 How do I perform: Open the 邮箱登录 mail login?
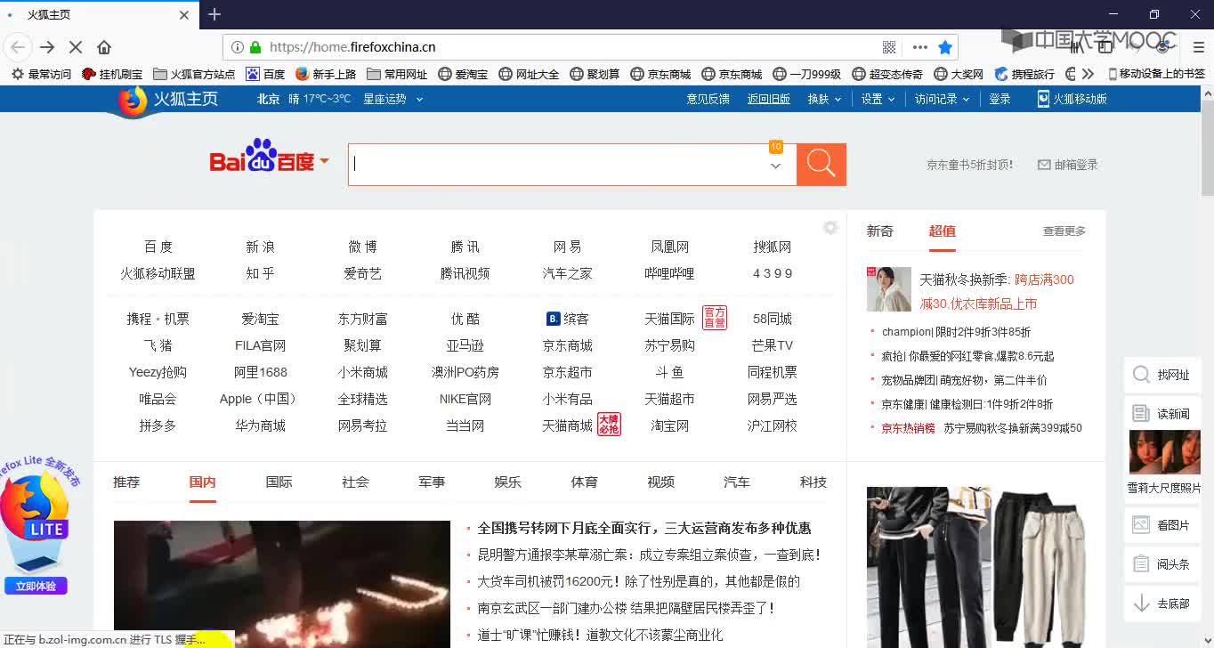pos(1068,165)
